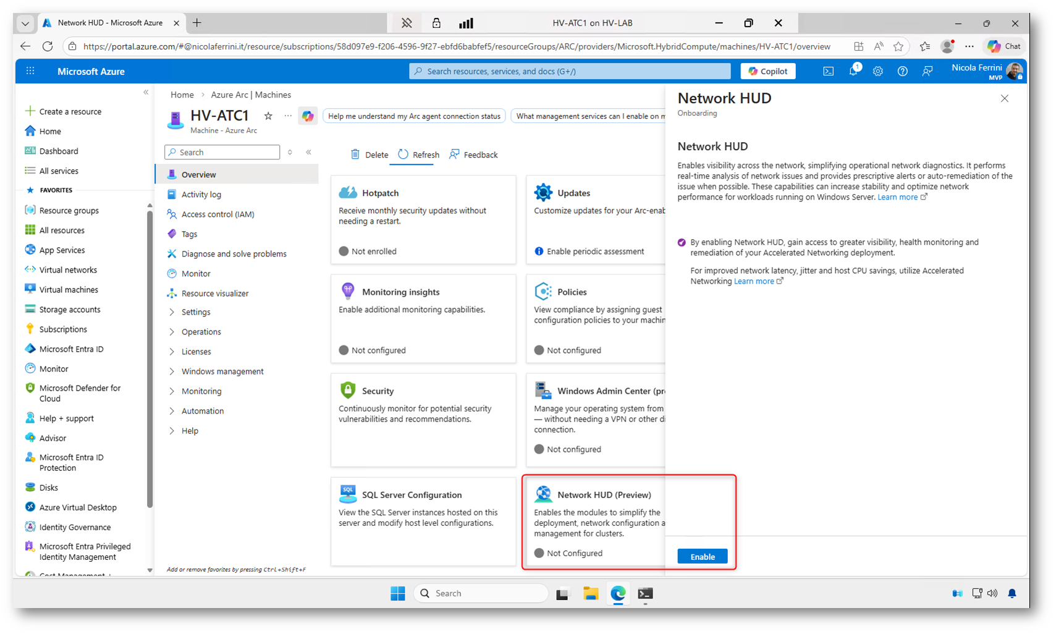Click the Hotpatch card icon

(348, 193)
